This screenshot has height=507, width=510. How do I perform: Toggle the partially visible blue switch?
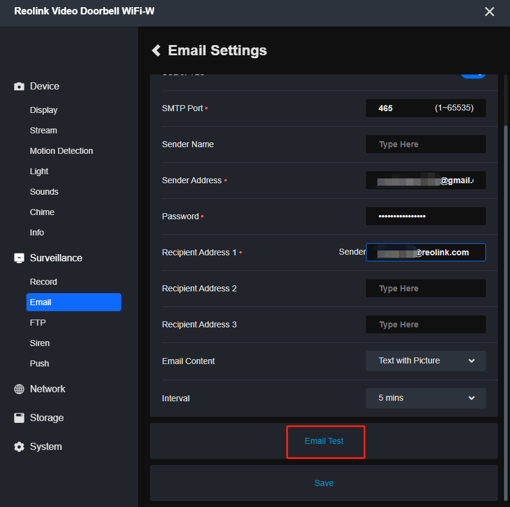pyautogui.click(x=473, y=76)
